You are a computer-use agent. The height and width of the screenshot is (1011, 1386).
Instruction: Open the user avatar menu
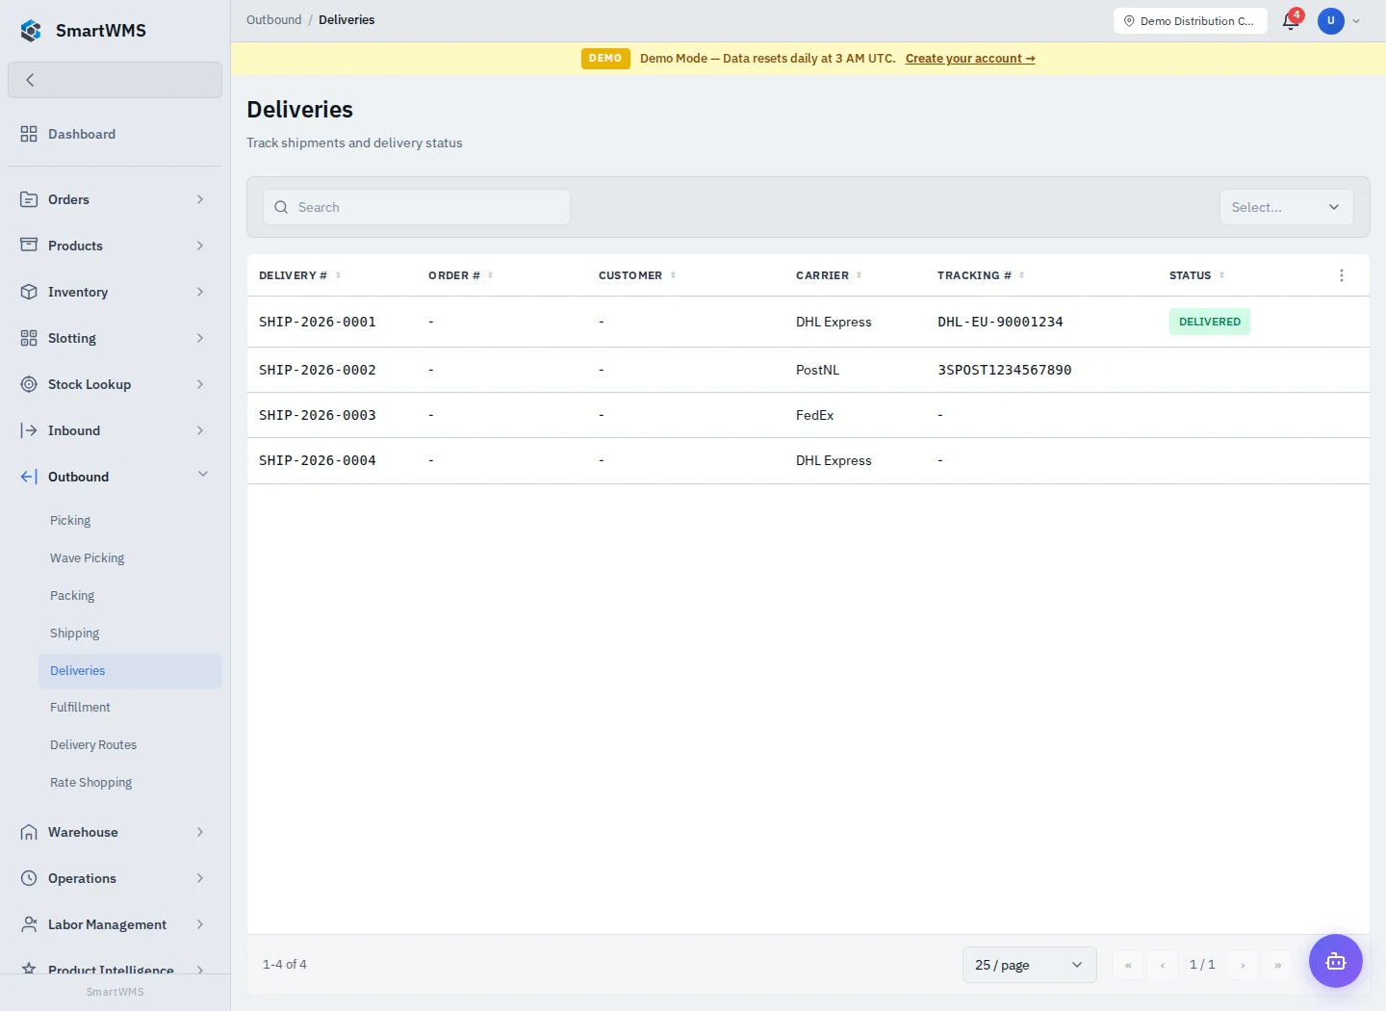1331,20
